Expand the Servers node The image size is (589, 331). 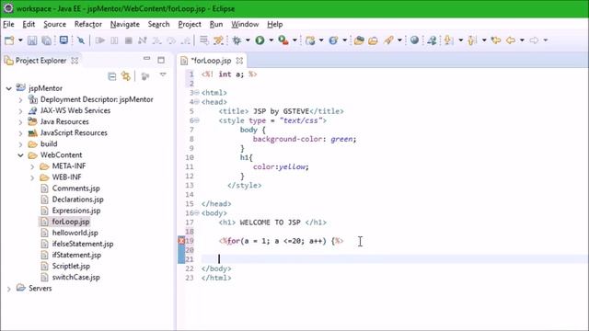[x=8, y=289]
